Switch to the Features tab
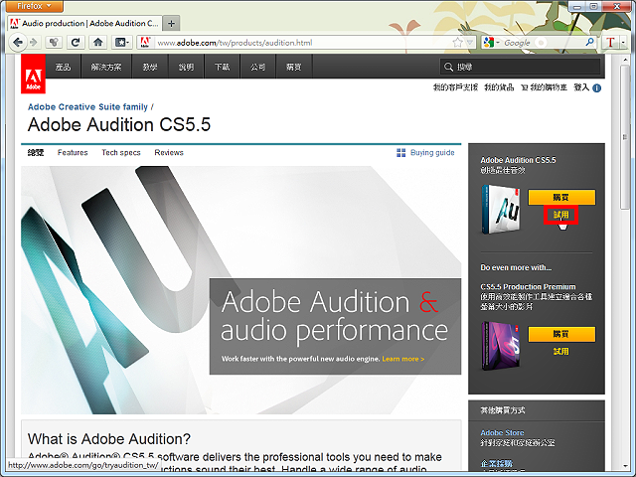The height and width of the screenshot is (477, 636). [73, 152]
